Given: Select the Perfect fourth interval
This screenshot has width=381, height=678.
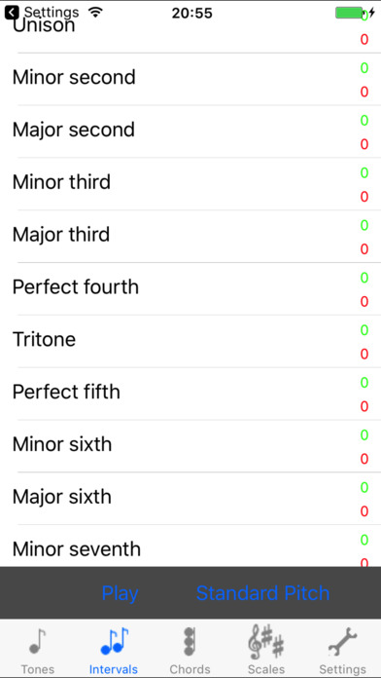Looking at the screenshot, I should (190, 289).
